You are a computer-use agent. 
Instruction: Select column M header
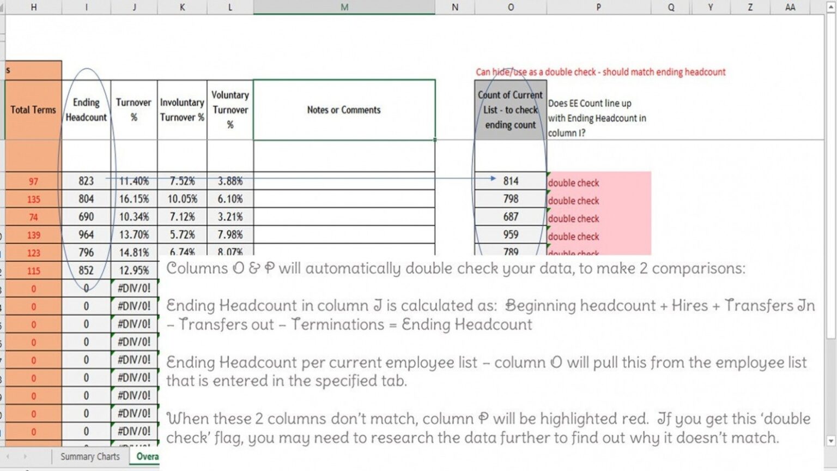tap(344, 8)
